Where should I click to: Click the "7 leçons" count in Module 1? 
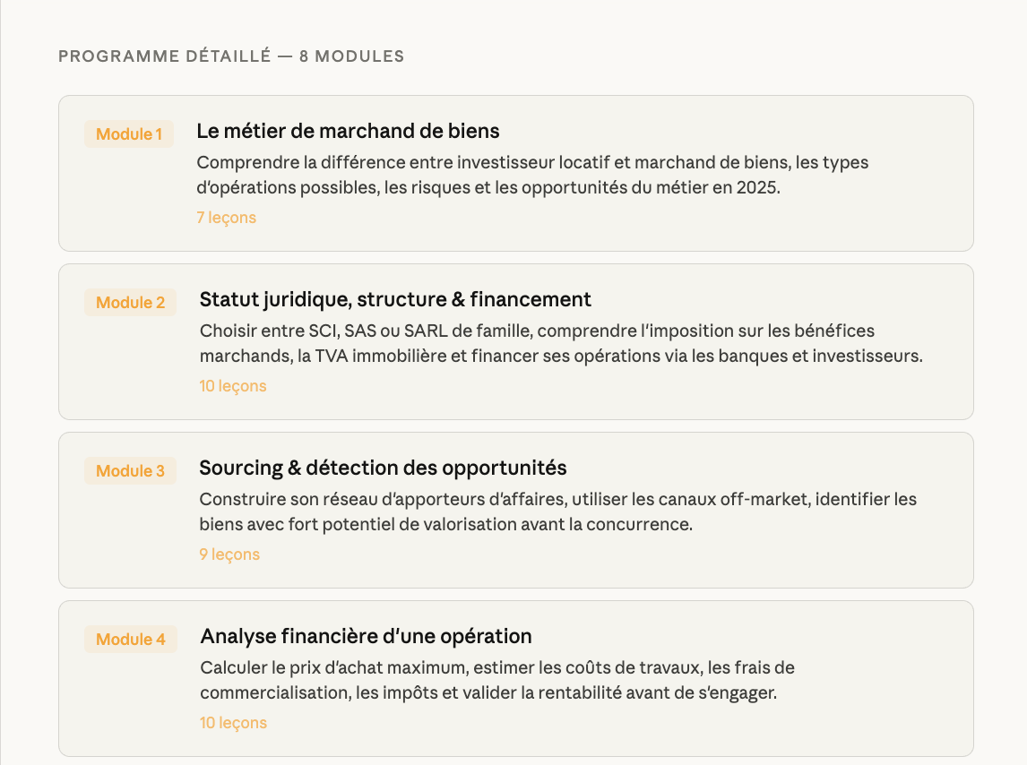[226, 218]
